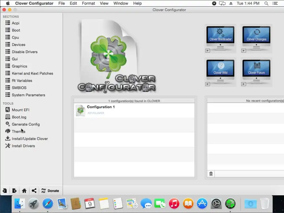Click the PayPal Donate button

tap(50, 191)
